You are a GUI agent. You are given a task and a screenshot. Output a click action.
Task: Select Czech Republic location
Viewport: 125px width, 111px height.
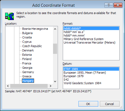click(x=32, y=46)
